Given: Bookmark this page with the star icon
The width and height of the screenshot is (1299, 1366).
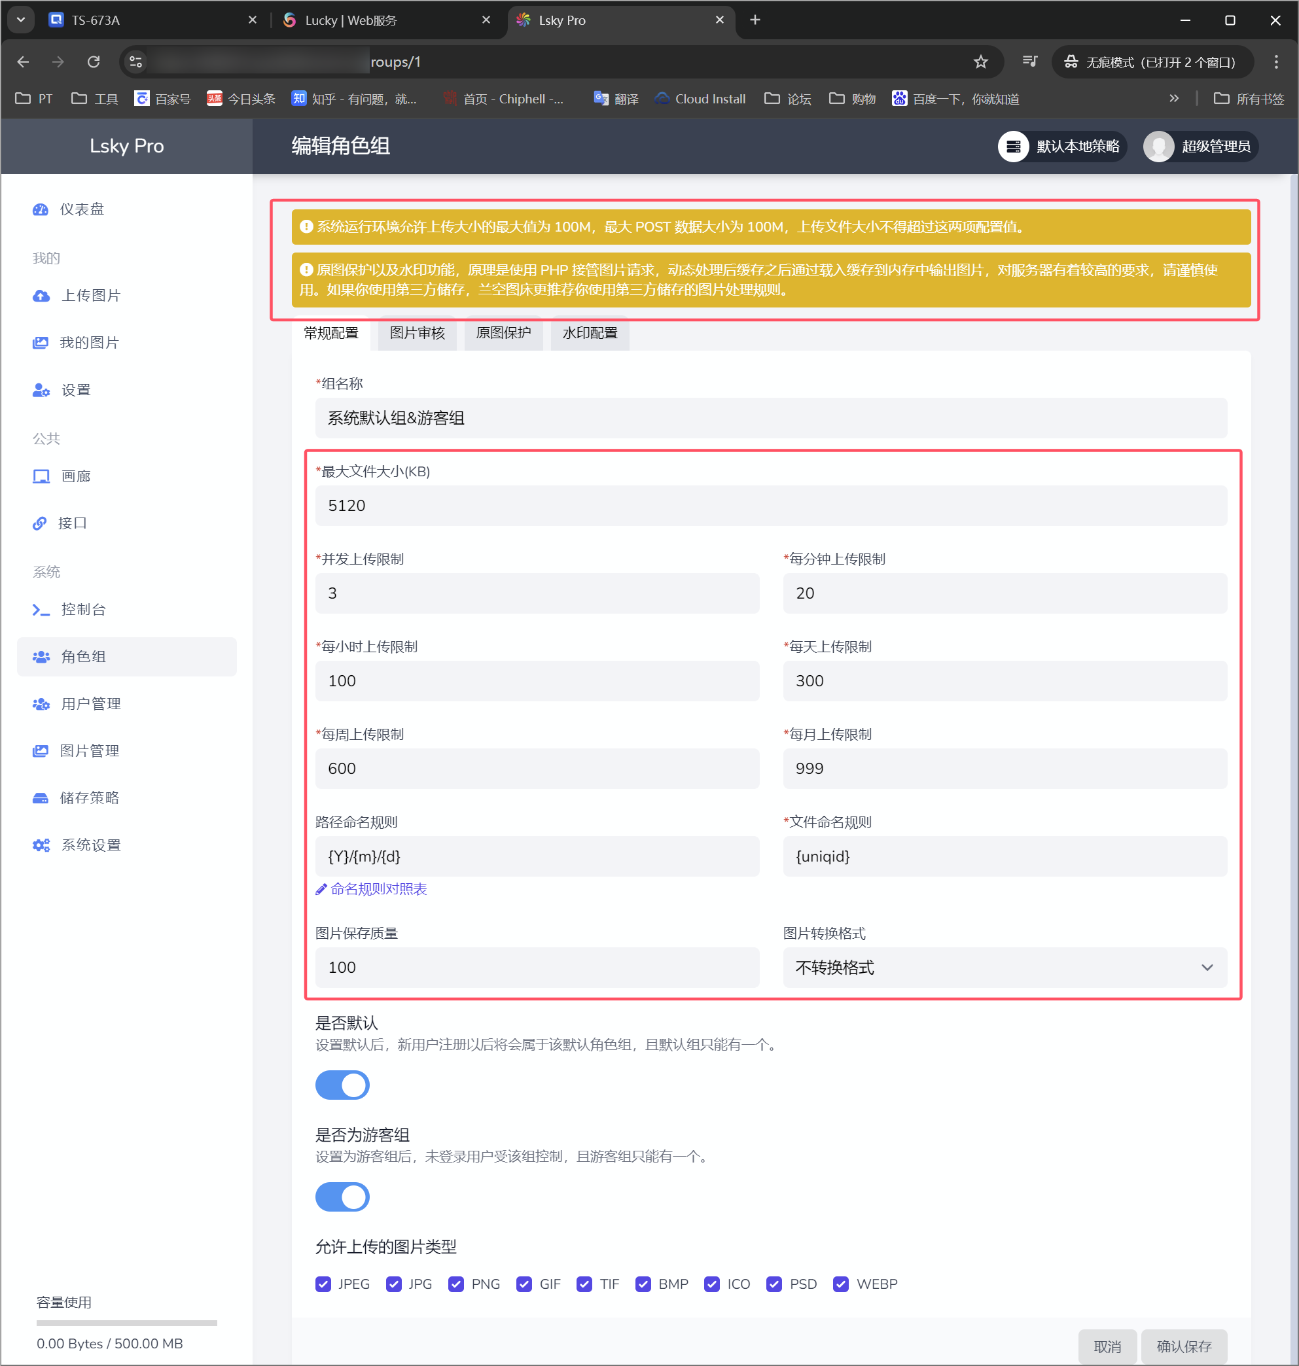Looking at the screenshot, I should 980,61.
